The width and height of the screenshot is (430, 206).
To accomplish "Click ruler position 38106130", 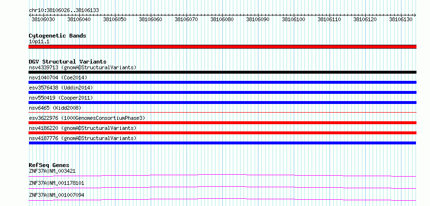I will point(401,19).
